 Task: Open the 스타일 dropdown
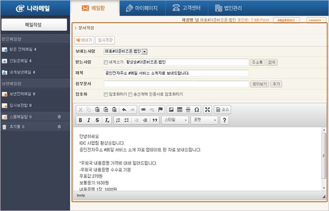point(175,120)
